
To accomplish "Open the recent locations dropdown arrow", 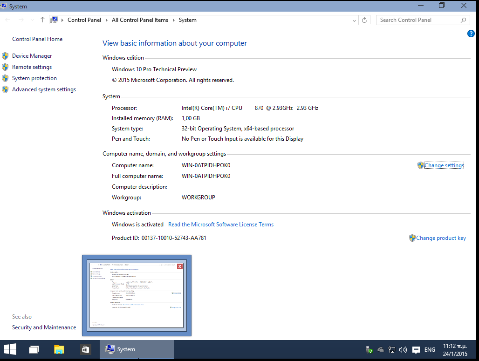I will tap(32, 20).
